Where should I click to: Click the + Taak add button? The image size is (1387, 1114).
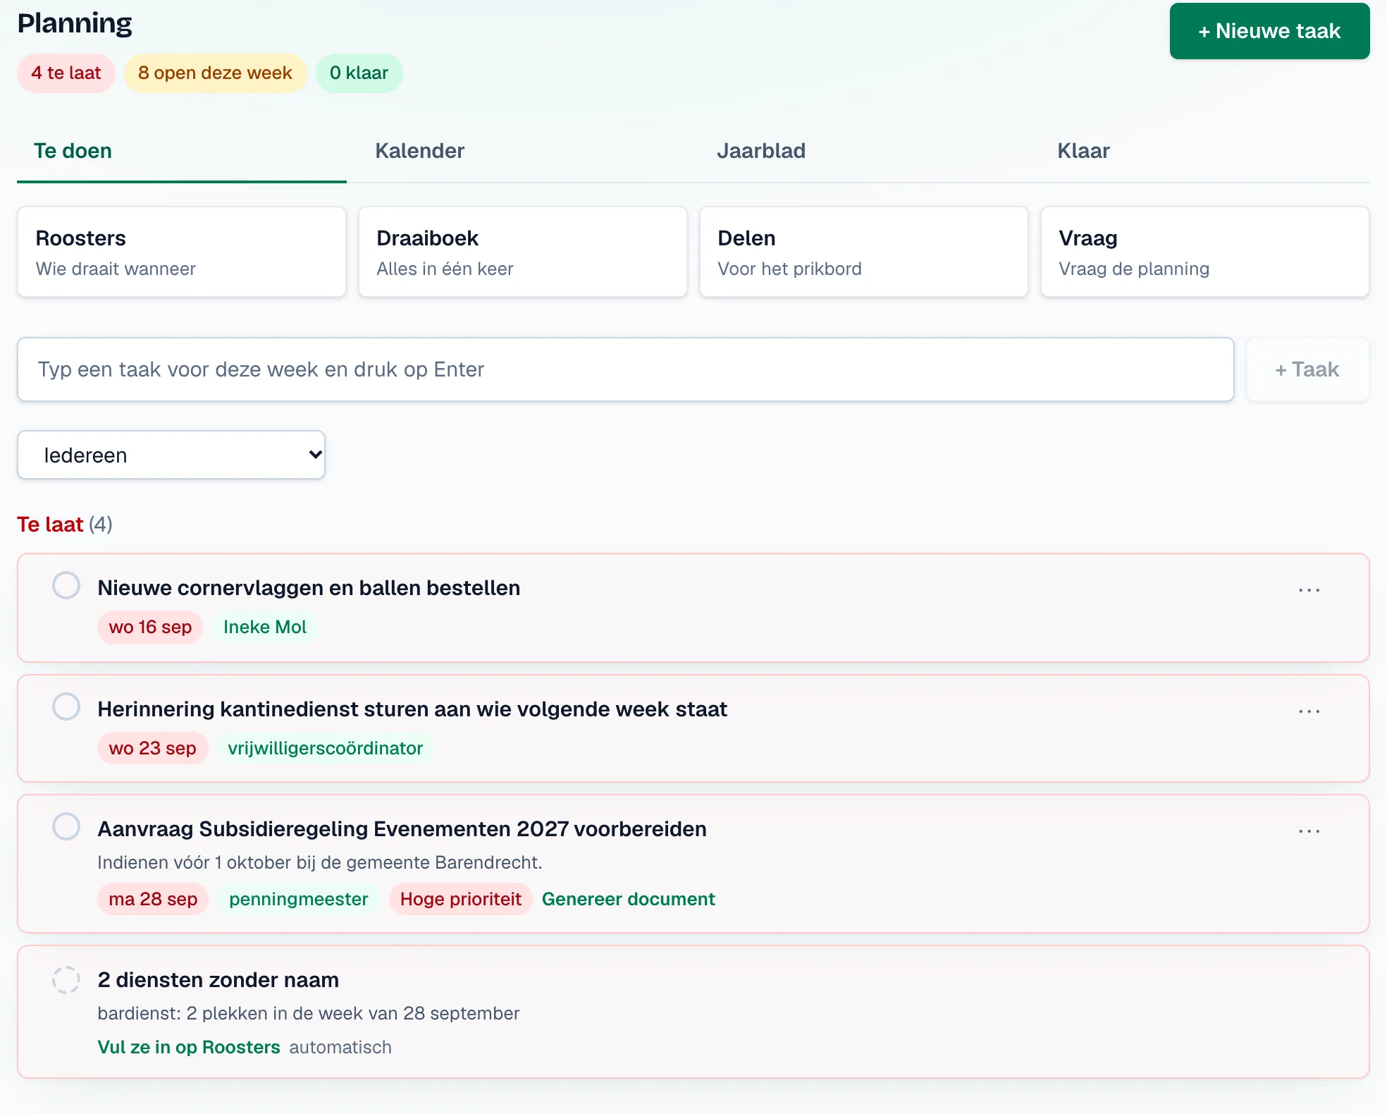tap(1307, 369)
